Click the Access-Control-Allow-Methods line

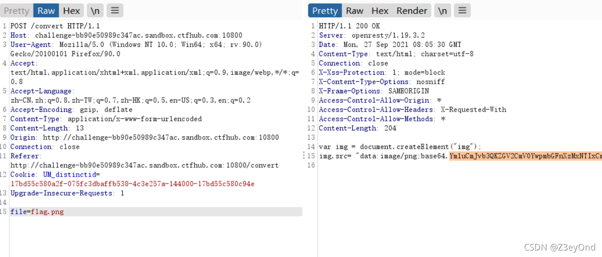click(382, 119)
